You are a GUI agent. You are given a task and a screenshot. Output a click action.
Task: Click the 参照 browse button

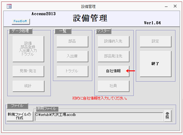(168, 116)
